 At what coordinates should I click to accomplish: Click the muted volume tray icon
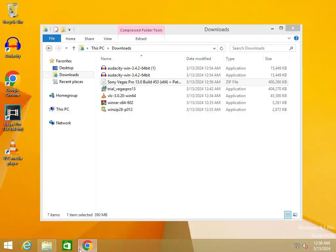305,245
